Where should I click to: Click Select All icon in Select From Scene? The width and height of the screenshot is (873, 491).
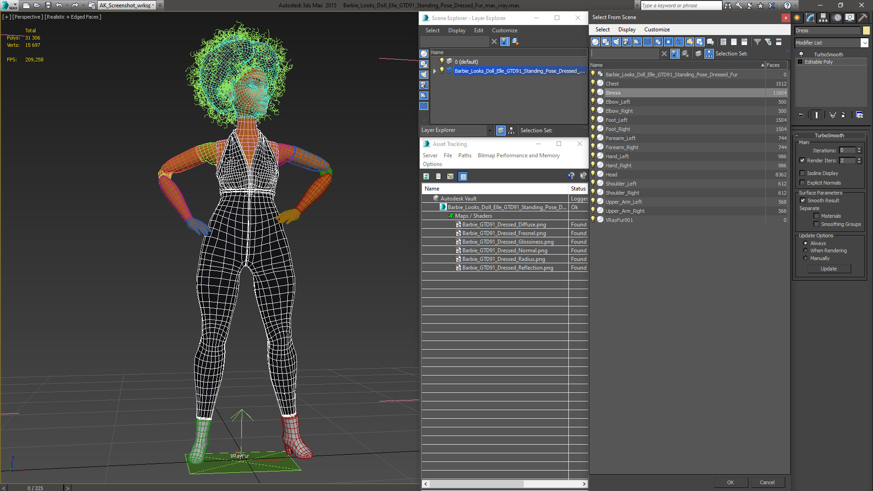pyautogui.click(x=723, y=42)
